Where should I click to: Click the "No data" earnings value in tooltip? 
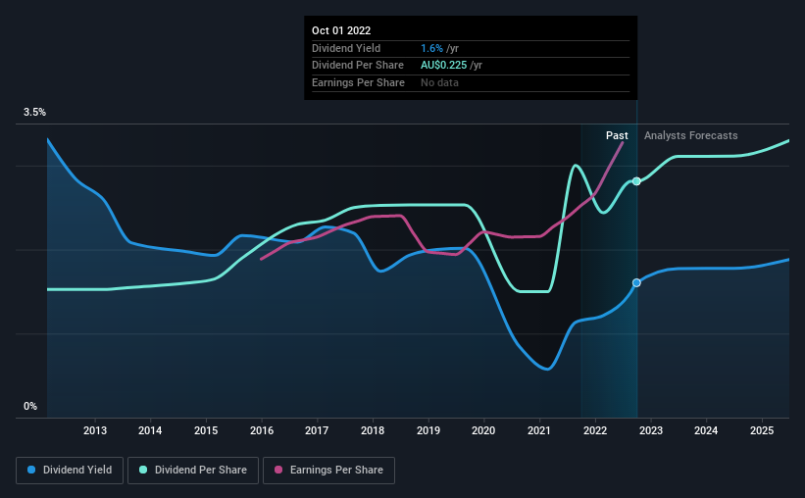coord(439,82)
